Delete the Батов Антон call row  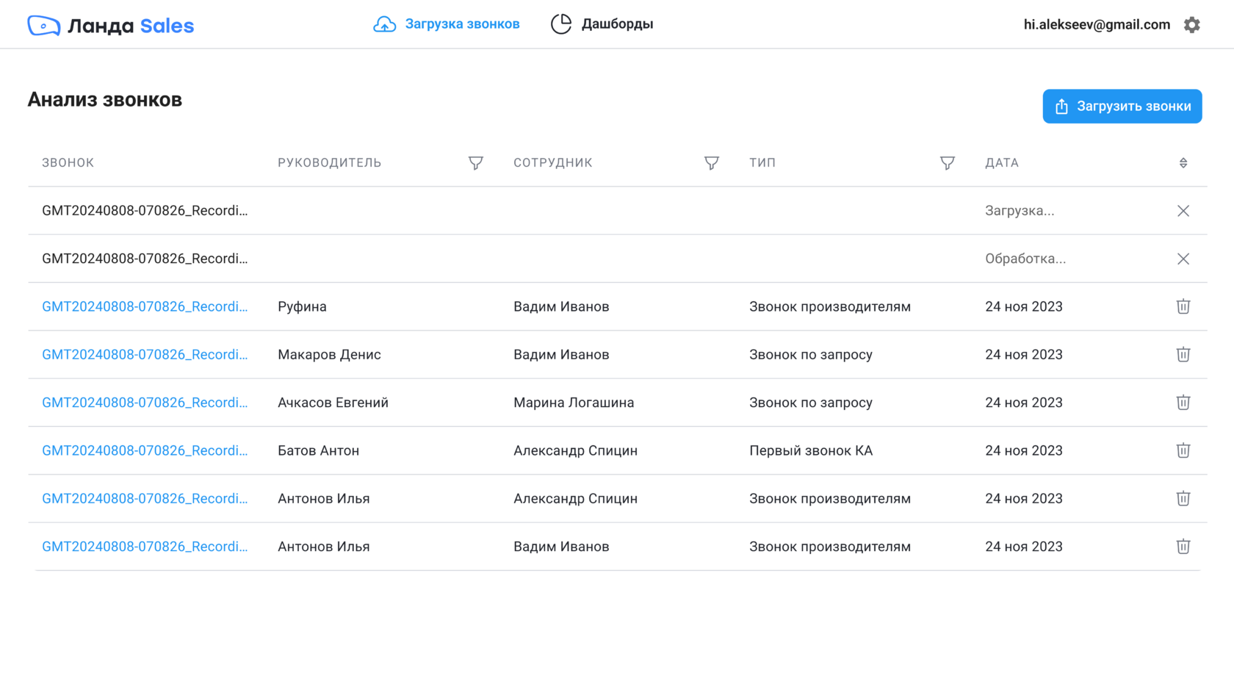tap(1183, 450)
